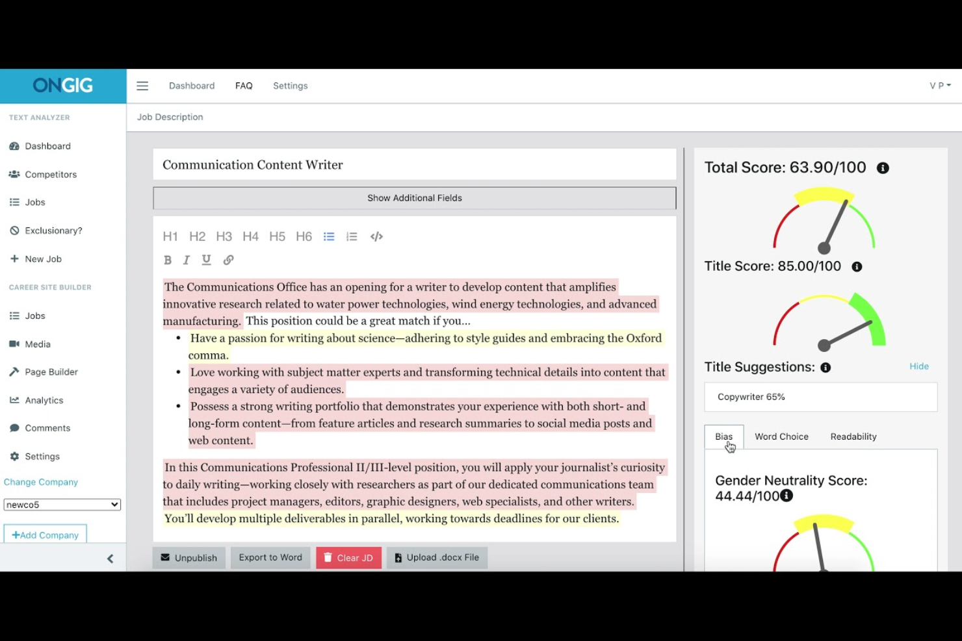962x641 pixels.
Task: Apply H1 heading formatting in the editor
Action: coord(170,236)
